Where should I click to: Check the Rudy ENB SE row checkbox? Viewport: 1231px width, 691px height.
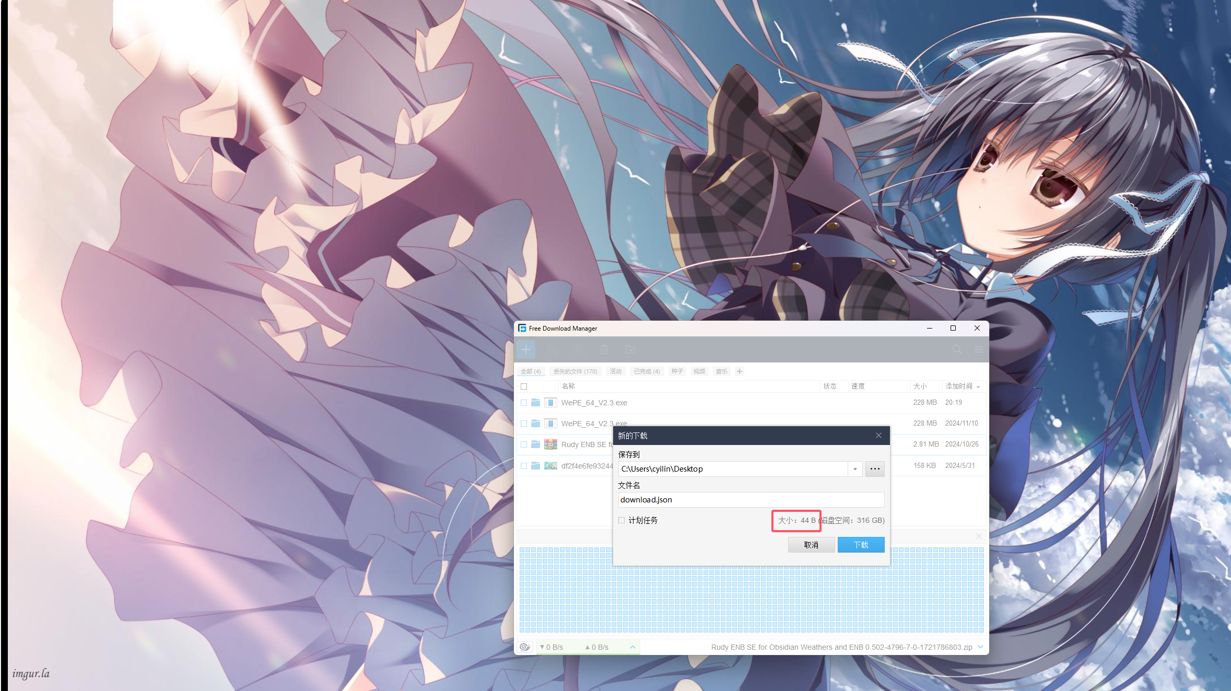[524, 444]
